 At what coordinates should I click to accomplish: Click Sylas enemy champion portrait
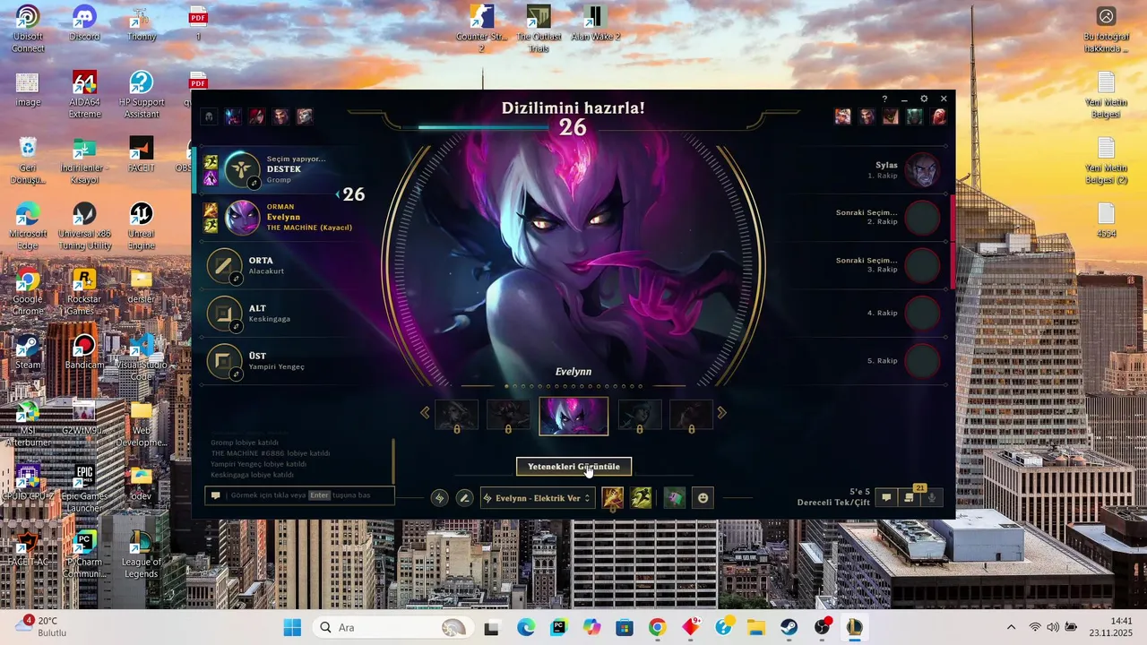(922, 170)
